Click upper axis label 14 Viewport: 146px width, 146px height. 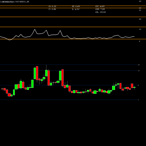point(140,29)
